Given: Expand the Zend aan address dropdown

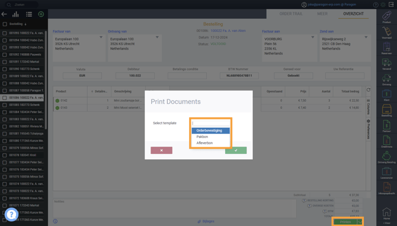Looking at the screenshot, I should click(366, 37).
